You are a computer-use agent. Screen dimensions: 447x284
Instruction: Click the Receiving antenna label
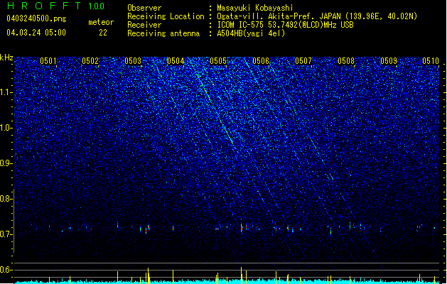163,33
